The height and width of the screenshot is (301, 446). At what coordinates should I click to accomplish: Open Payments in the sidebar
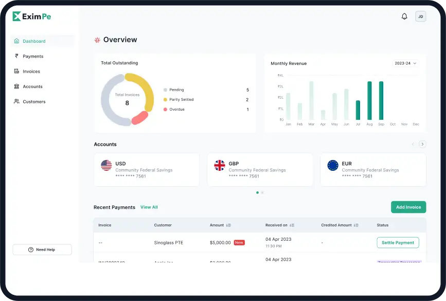click(33, 56)
